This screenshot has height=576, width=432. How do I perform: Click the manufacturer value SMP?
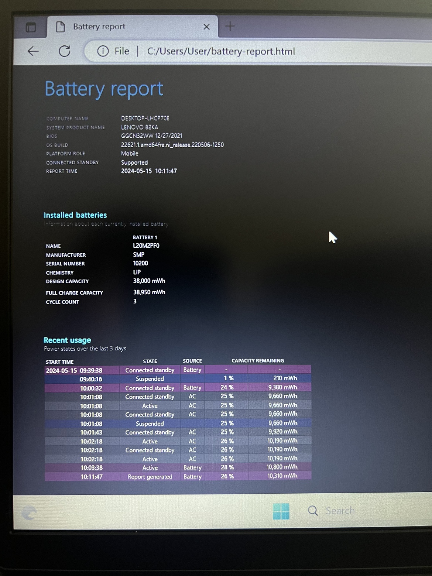[x=139, y=254]
